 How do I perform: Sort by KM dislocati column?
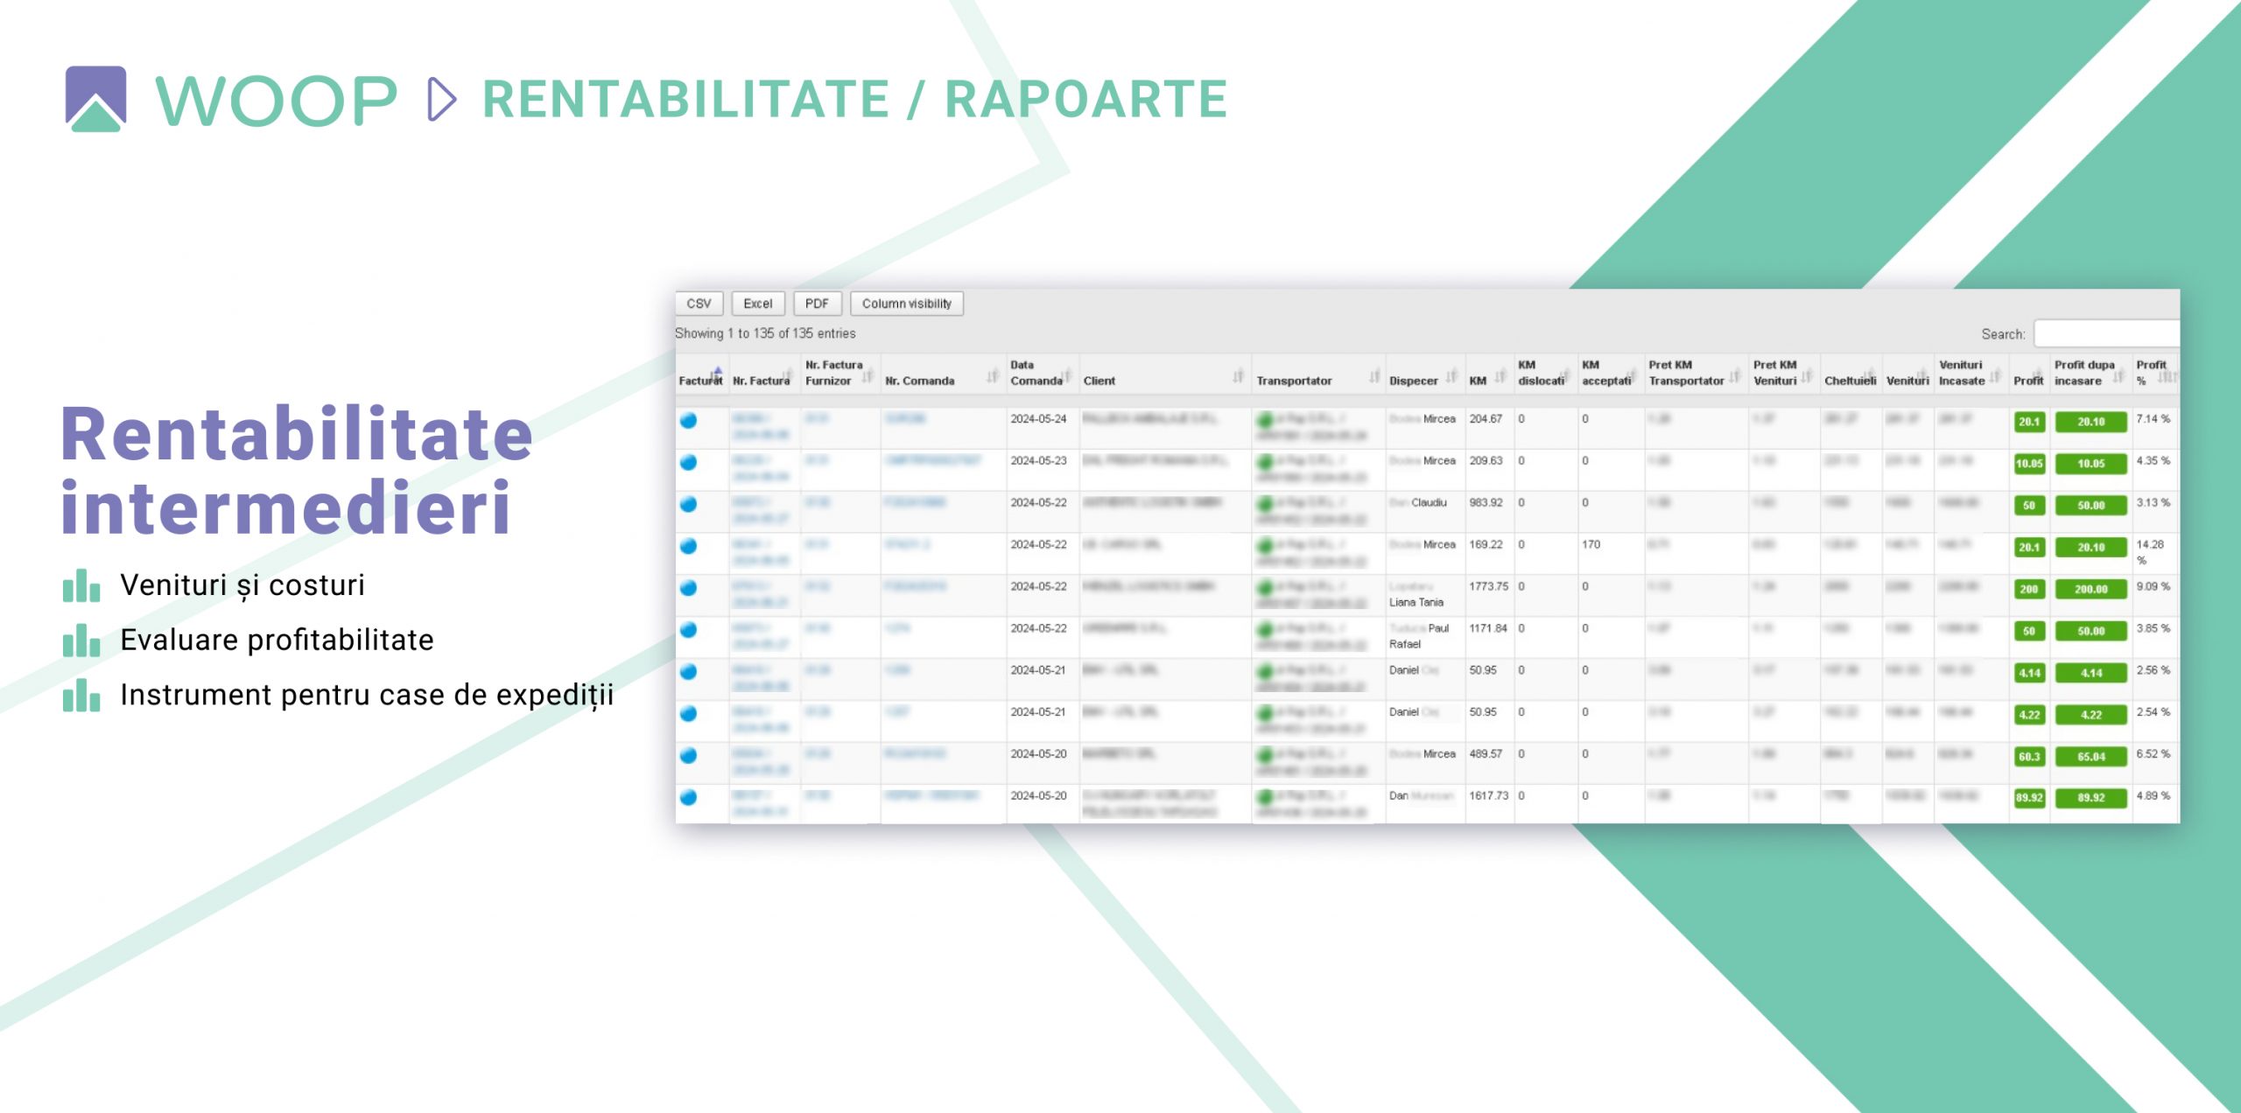(x=1545, y=374)
